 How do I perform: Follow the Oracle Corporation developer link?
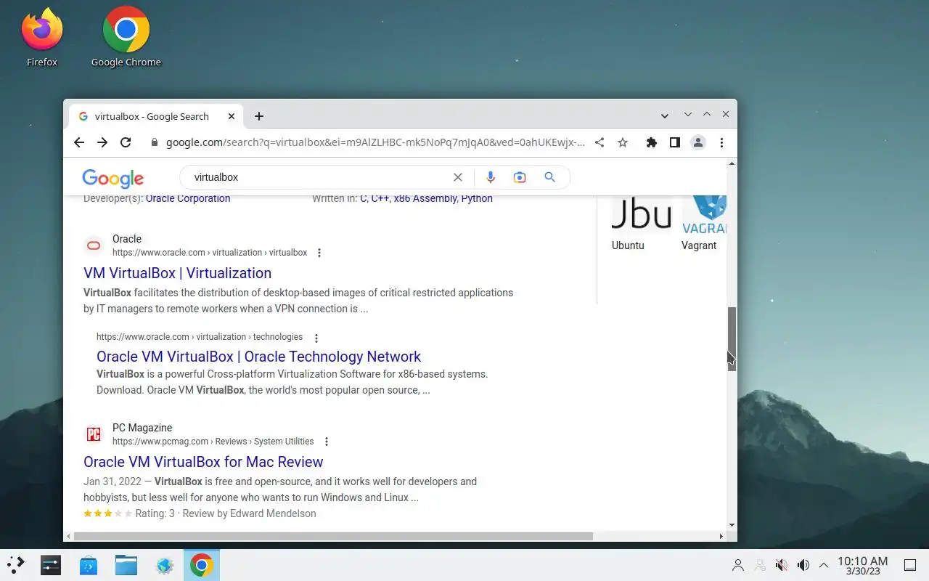188,199
